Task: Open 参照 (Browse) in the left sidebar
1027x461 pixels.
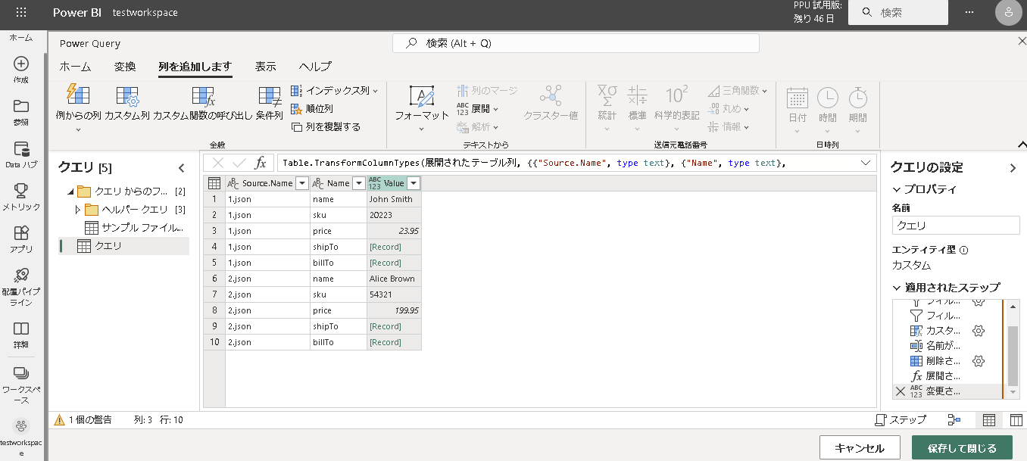Action: click(x=21, y=111)
